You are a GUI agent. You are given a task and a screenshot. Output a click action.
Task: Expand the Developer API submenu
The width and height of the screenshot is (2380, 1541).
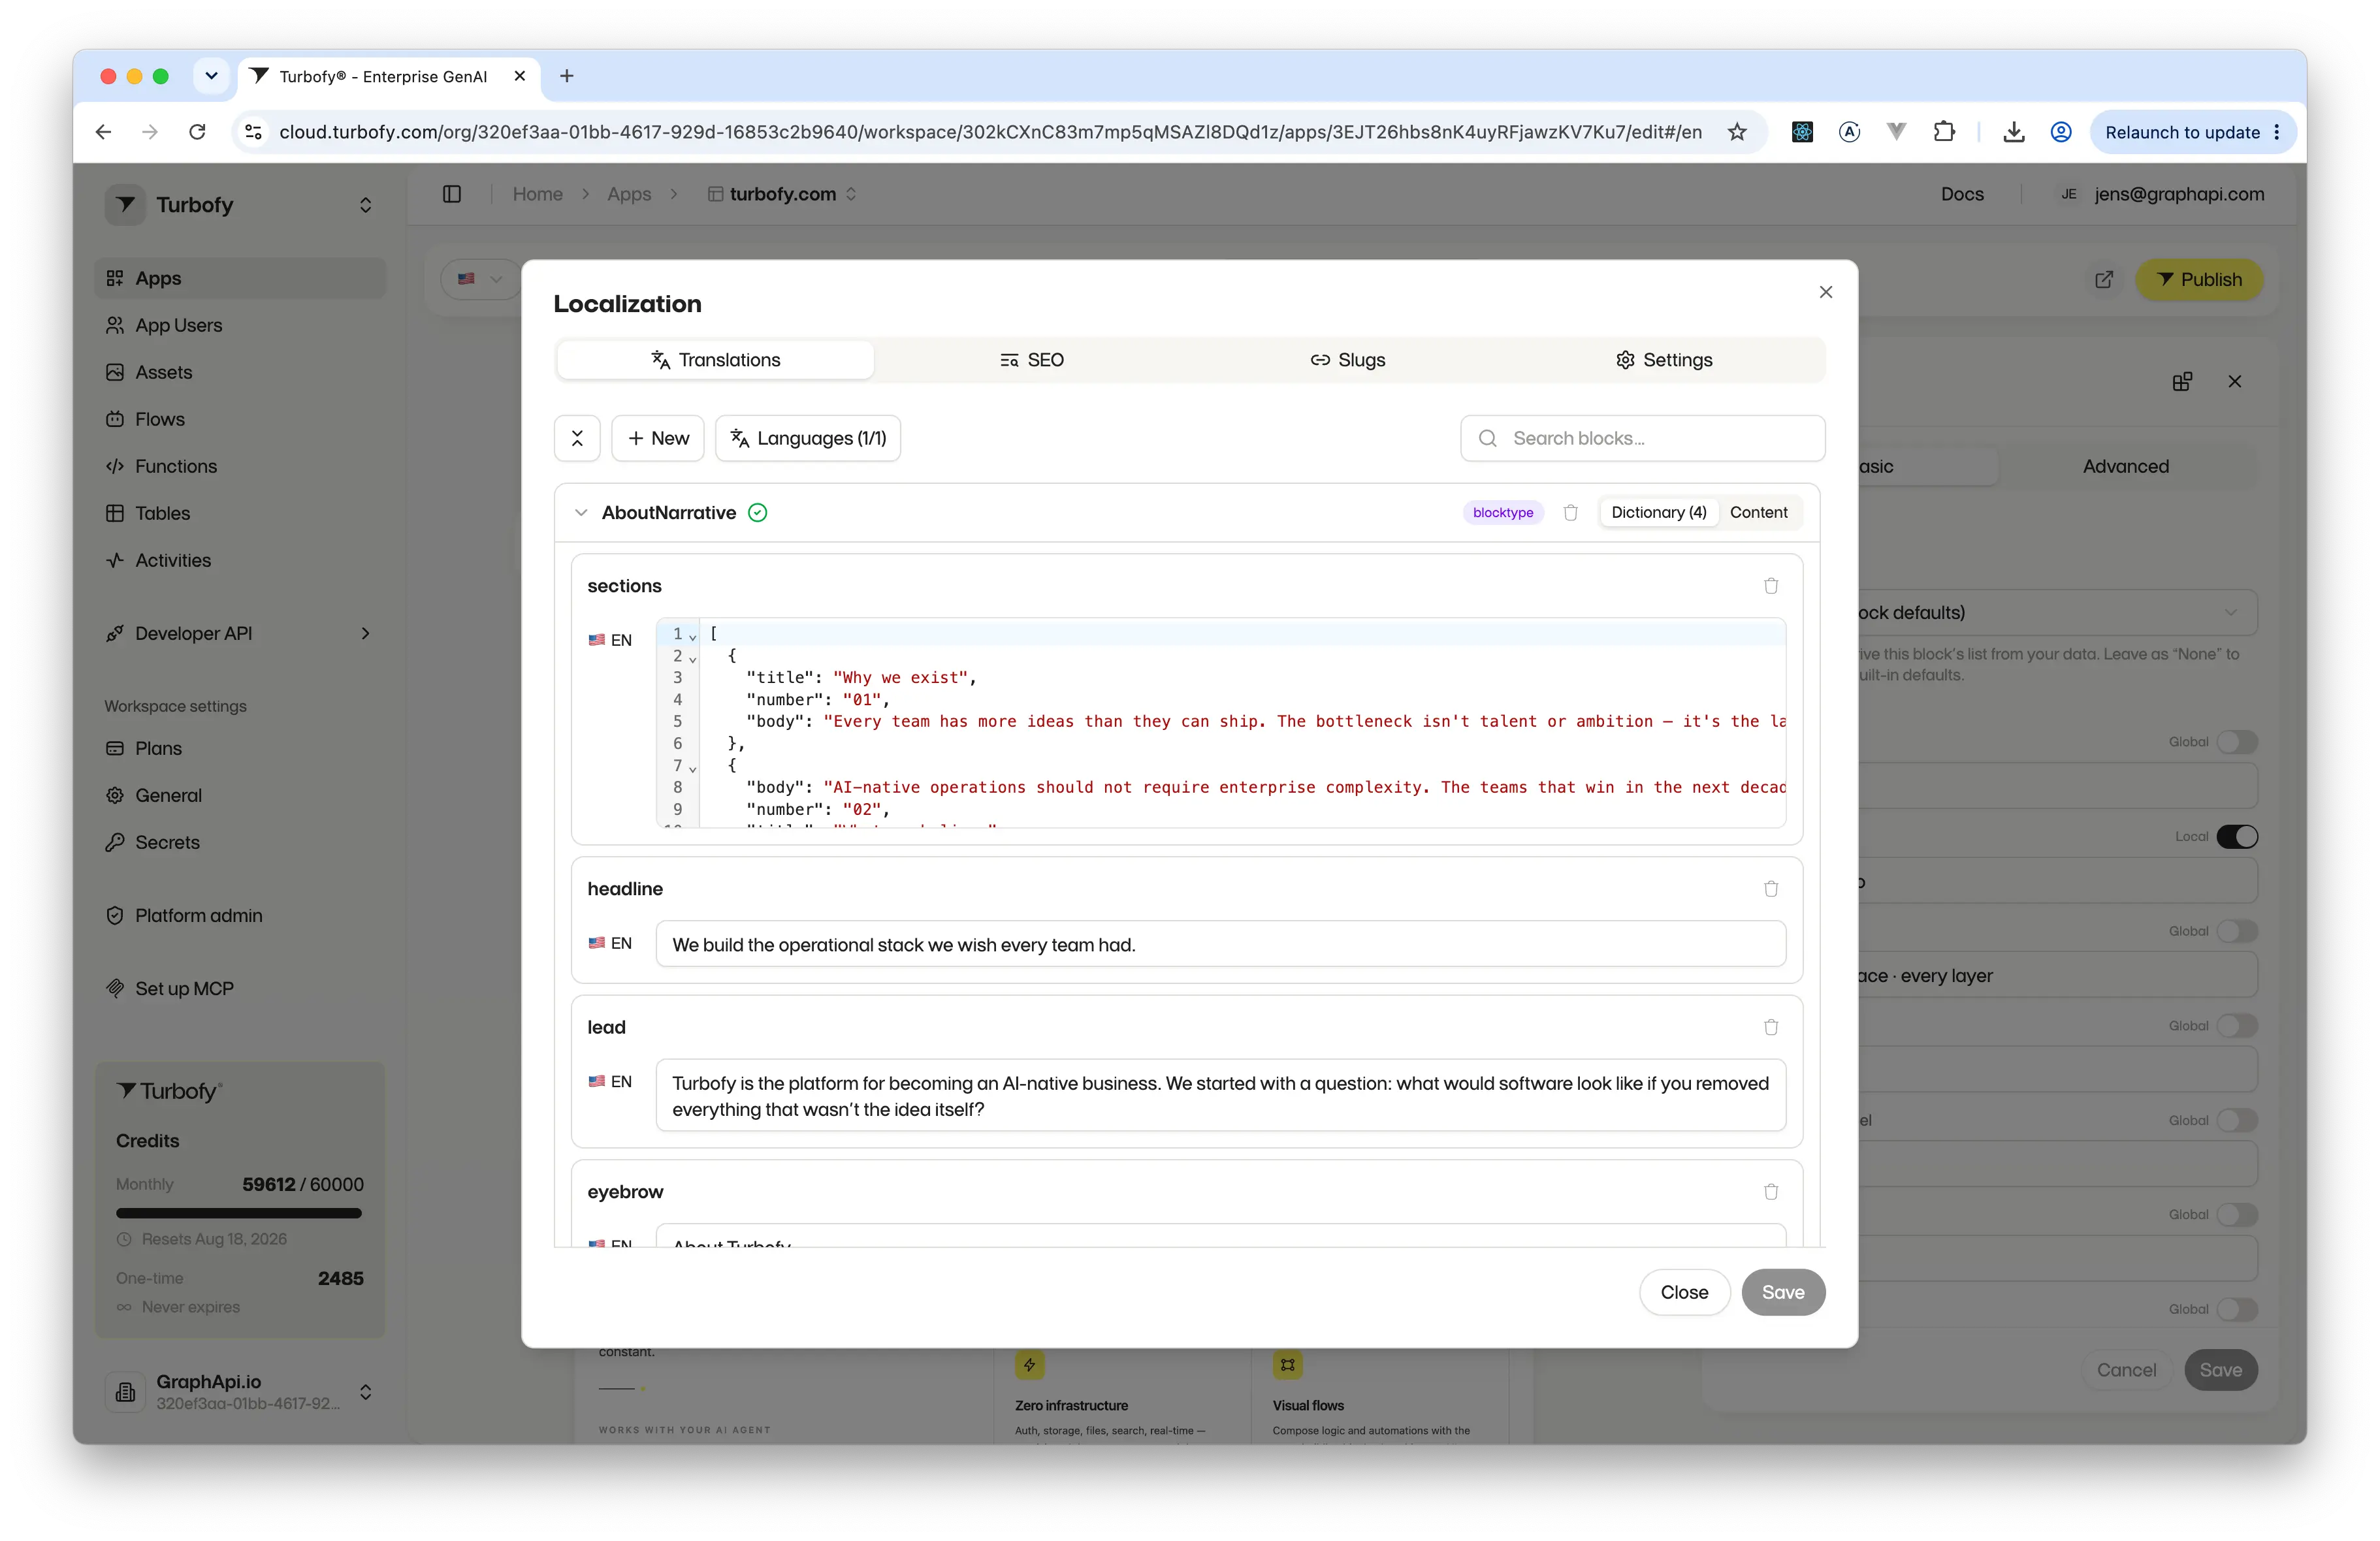click(366, 633)
